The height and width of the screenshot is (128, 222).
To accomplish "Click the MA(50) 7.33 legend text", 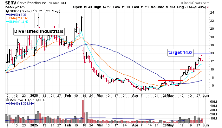I will click(x=18, y=15).
